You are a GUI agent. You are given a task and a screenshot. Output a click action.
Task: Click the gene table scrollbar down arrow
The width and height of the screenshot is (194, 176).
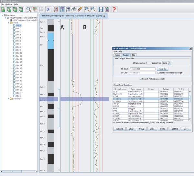point(190,120)
